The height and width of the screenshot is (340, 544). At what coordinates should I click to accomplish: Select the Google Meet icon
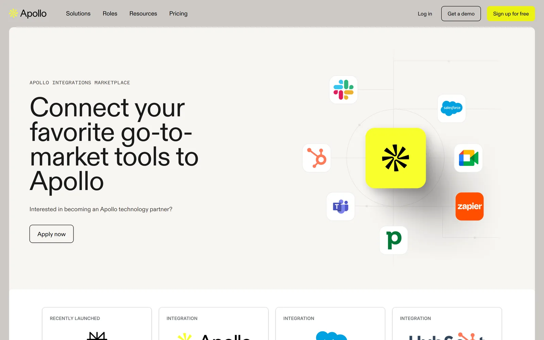469,158
